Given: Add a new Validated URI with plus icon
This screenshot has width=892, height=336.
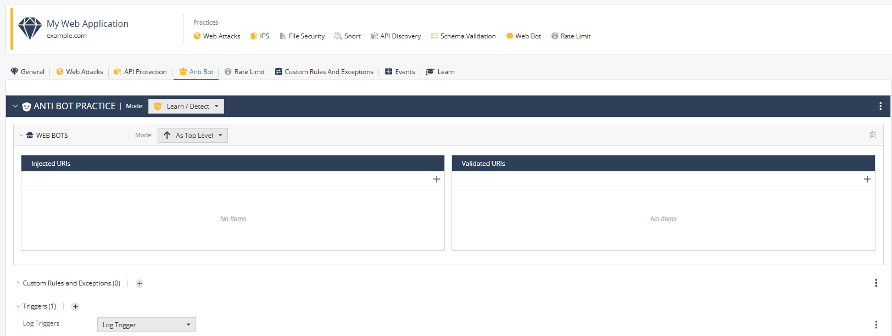Looking at the screenshot, I should pyautogui.click(x=867, y=179).
